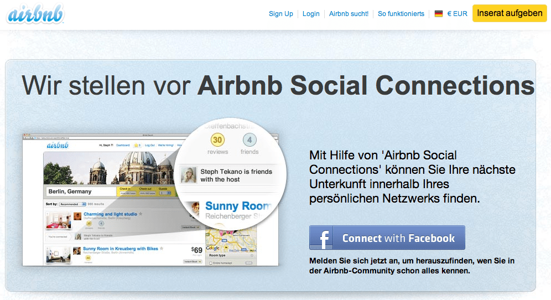
Task: Open the 'Airbnb sucht!' link
Action: [349, 14]
